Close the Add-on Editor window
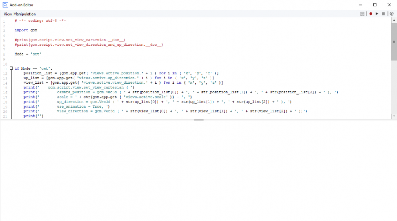Image resolution: width=397 pixels, height=221 pixels. [x=389, y=5]
